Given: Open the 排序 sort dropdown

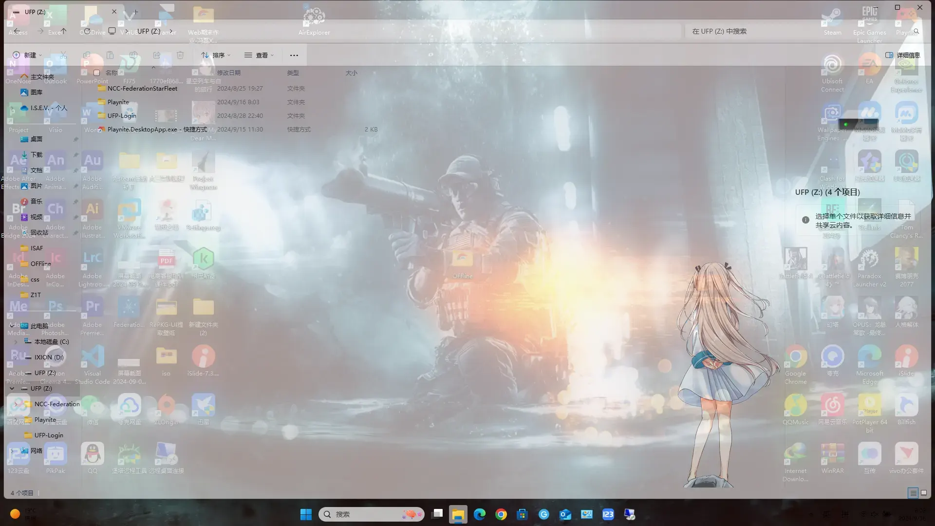Looking at the screenshot, I should [216, 55].
